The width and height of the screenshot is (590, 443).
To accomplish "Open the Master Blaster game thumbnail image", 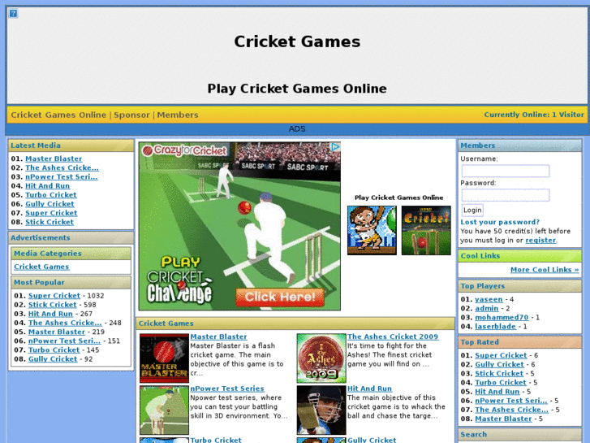I will 164,358.
